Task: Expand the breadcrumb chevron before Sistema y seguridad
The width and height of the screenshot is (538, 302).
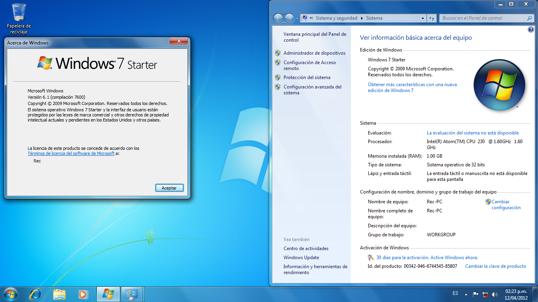Action: pyautogui.click(x=312, y=18)
